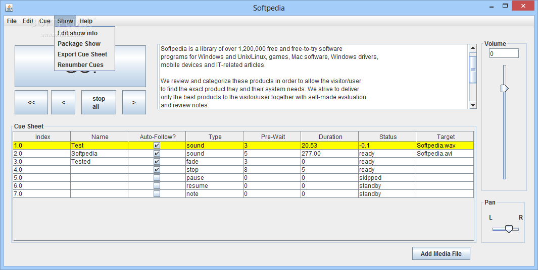The width and height of the screenshot is (538, 270).
Task: Click the Status column header
Action: point(387,137)
